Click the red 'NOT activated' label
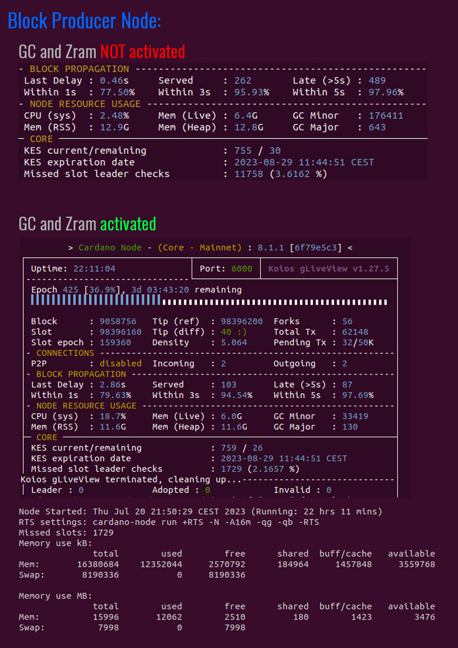 (x=142, y=52)
